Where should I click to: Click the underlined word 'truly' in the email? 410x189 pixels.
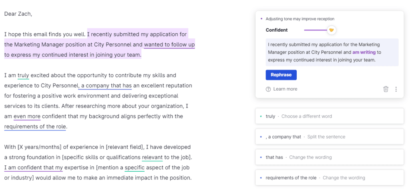[23, 75]
